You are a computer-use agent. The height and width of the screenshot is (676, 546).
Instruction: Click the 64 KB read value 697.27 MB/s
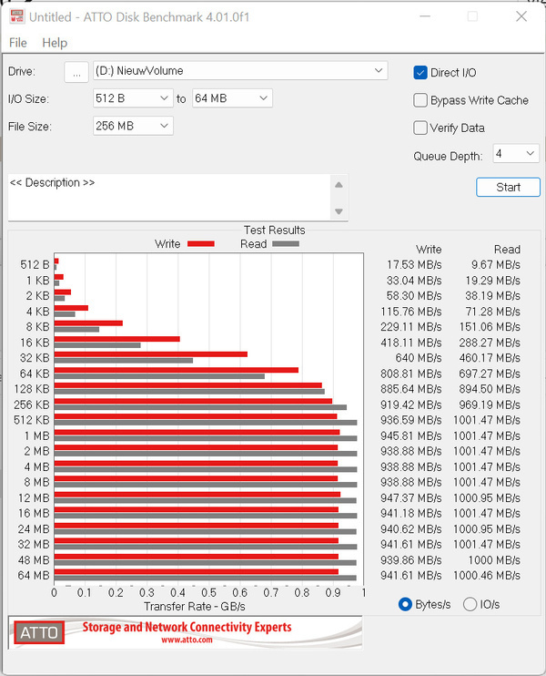click(x=490, y=374)
